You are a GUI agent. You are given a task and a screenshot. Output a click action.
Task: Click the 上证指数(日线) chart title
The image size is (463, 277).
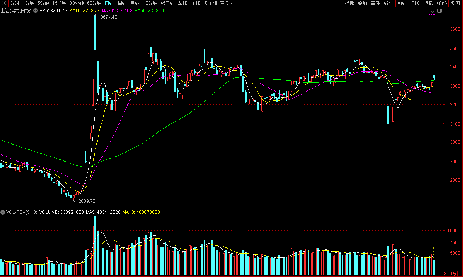[x=17, y=11]
